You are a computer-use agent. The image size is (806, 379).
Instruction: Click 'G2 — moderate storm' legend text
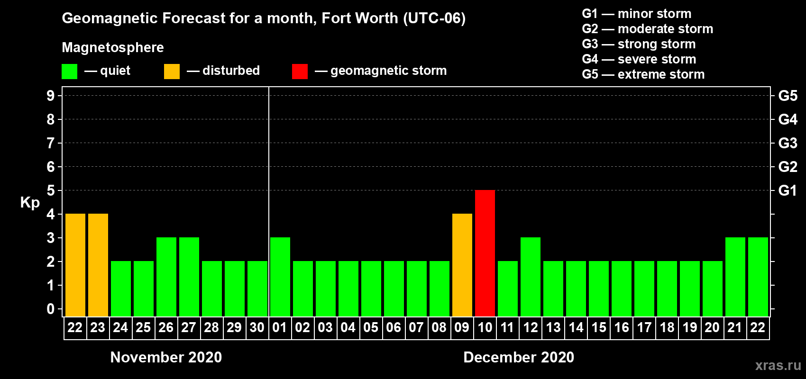[647, 29]
